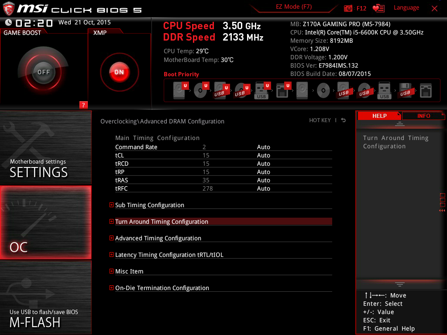Click HOT KEY link
The image size is (447, 335).
point(320,120)
